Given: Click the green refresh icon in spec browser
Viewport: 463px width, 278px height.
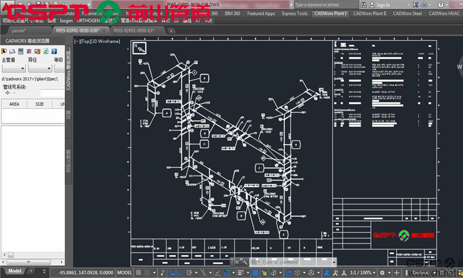Looking at the screenshot, I should [46, 51].
